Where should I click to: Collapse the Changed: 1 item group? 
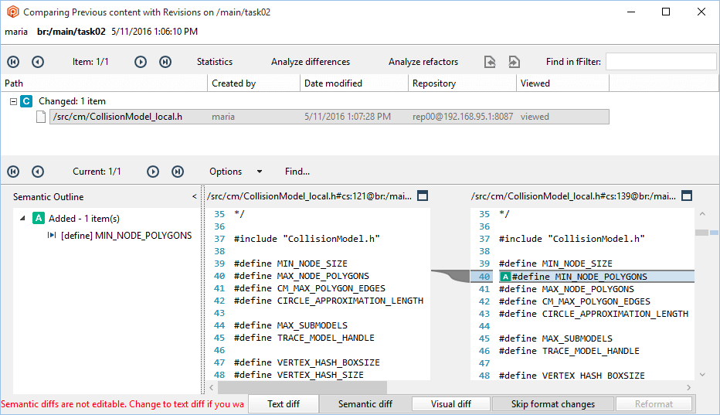click(x=13, y=101)
